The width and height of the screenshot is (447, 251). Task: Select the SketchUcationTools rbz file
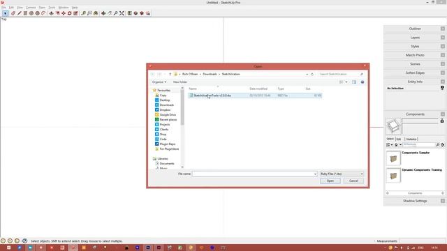point(255,96)
